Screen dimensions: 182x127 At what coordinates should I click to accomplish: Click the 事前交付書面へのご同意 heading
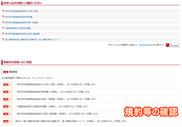coord(18,62)
